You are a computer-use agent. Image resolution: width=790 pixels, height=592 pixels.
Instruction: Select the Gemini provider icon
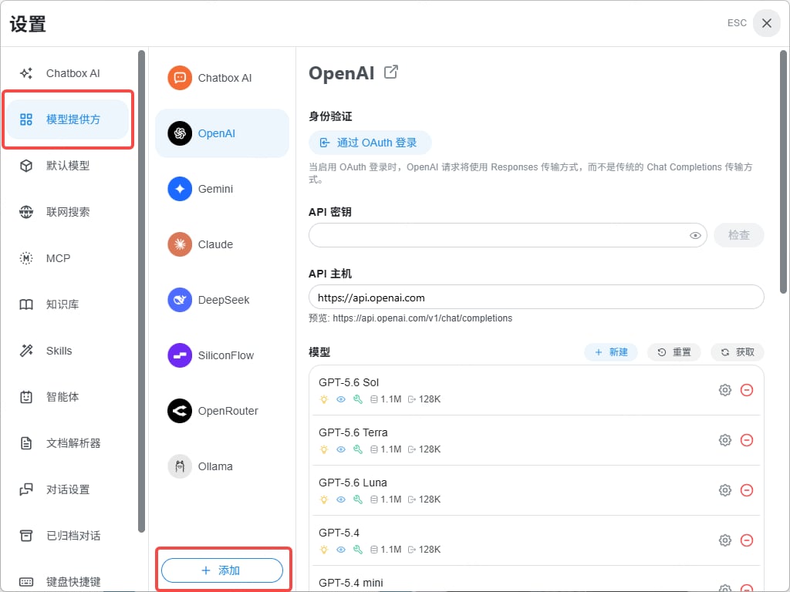tap(180, 189)
